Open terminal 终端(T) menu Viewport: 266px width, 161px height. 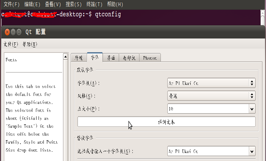94,4
